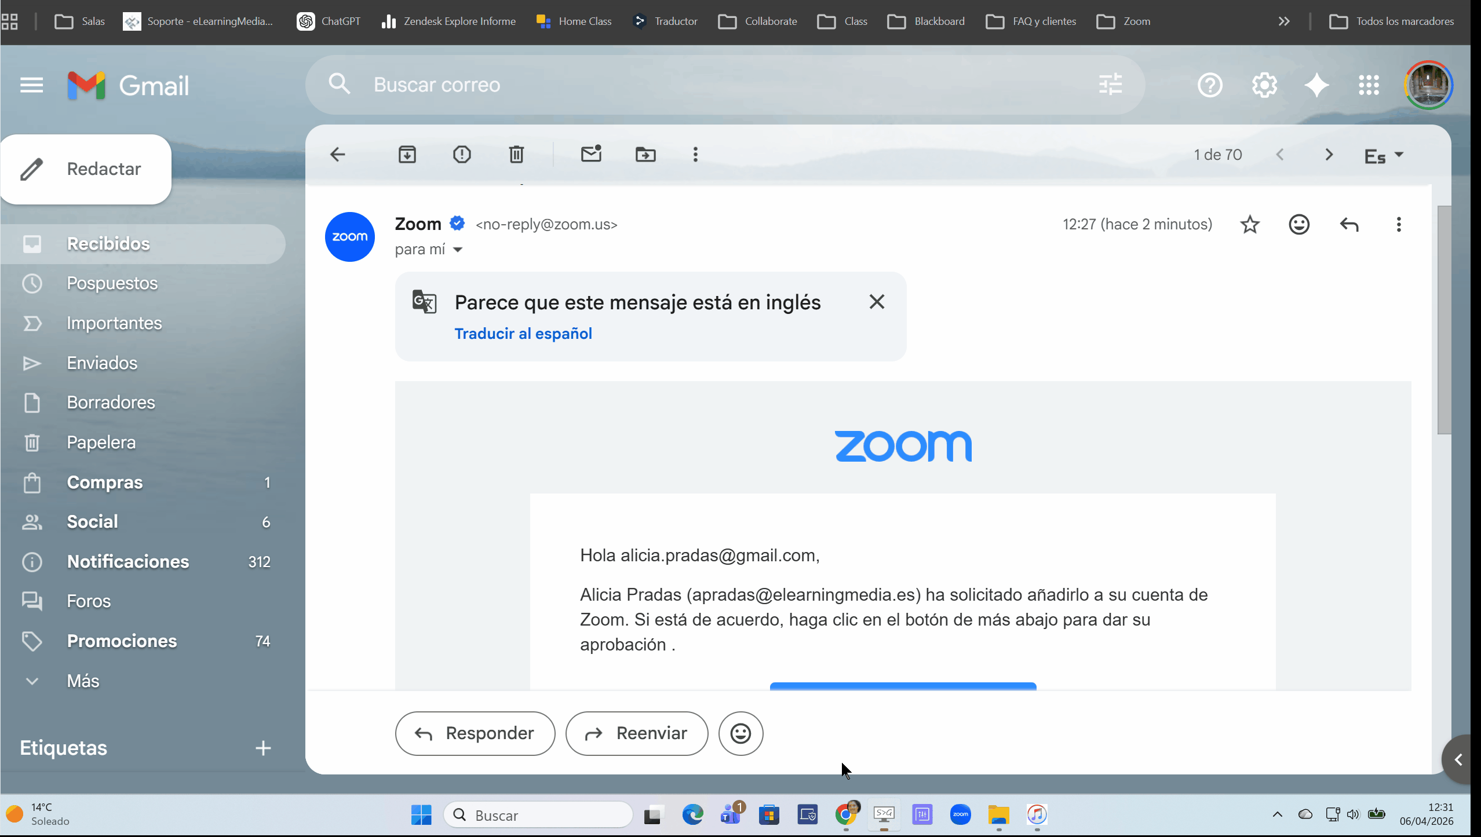Mark the email as unread
Viewport: 1481px width, 837px height.
tap(591, 154)
